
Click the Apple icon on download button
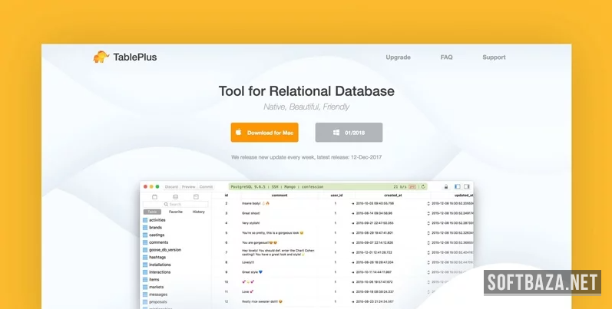tap(239, 133)
